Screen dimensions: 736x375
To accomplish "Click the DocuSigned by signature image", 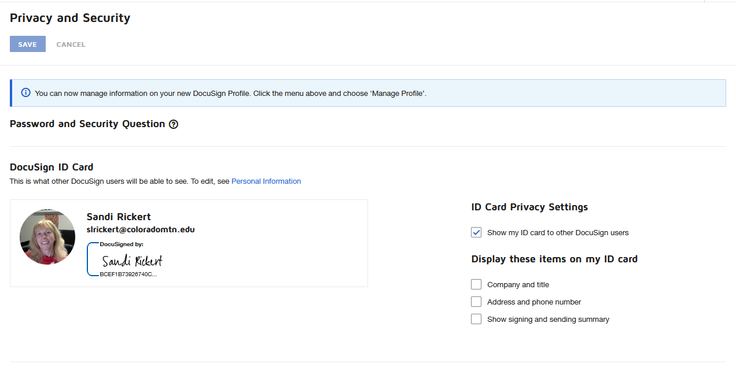I will point(125,259).
